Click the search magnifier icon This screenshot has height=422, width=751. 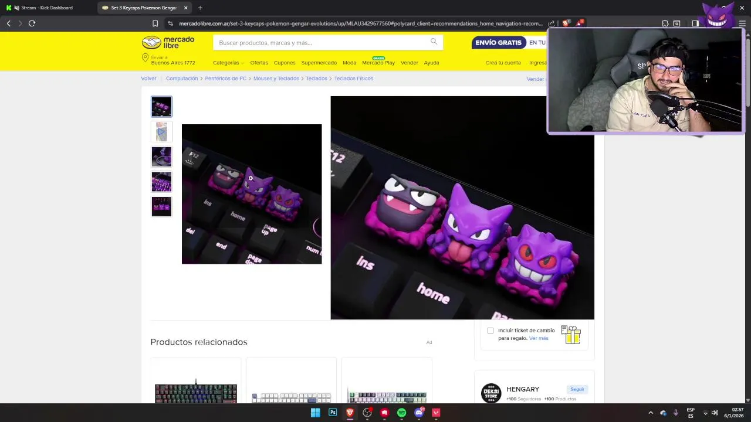(x=434, y=41)
